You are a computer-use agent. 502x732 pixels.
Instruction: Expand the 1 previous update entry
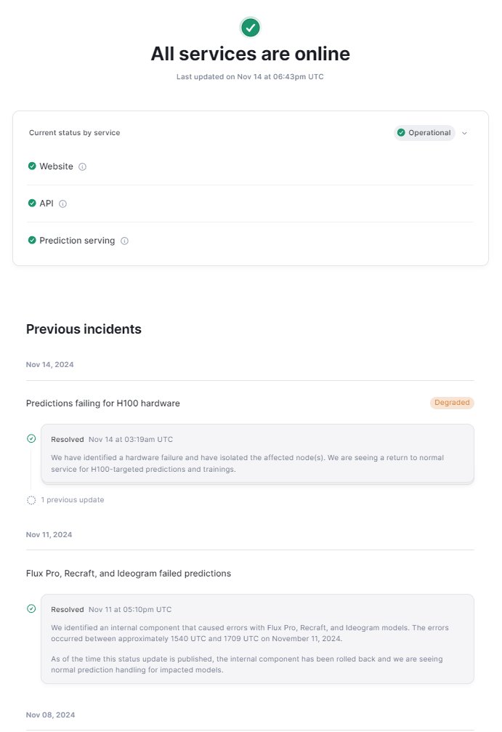click(x=73, y=500)
